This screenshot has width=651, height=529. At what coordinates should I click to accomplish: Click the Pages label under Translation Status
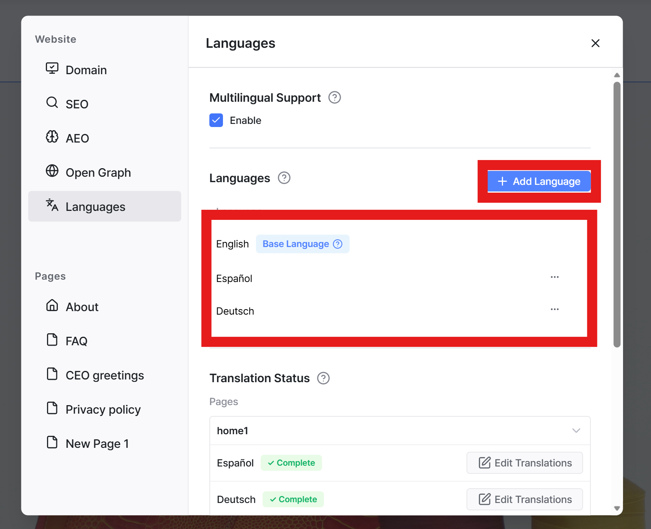(x=224, y=402)
